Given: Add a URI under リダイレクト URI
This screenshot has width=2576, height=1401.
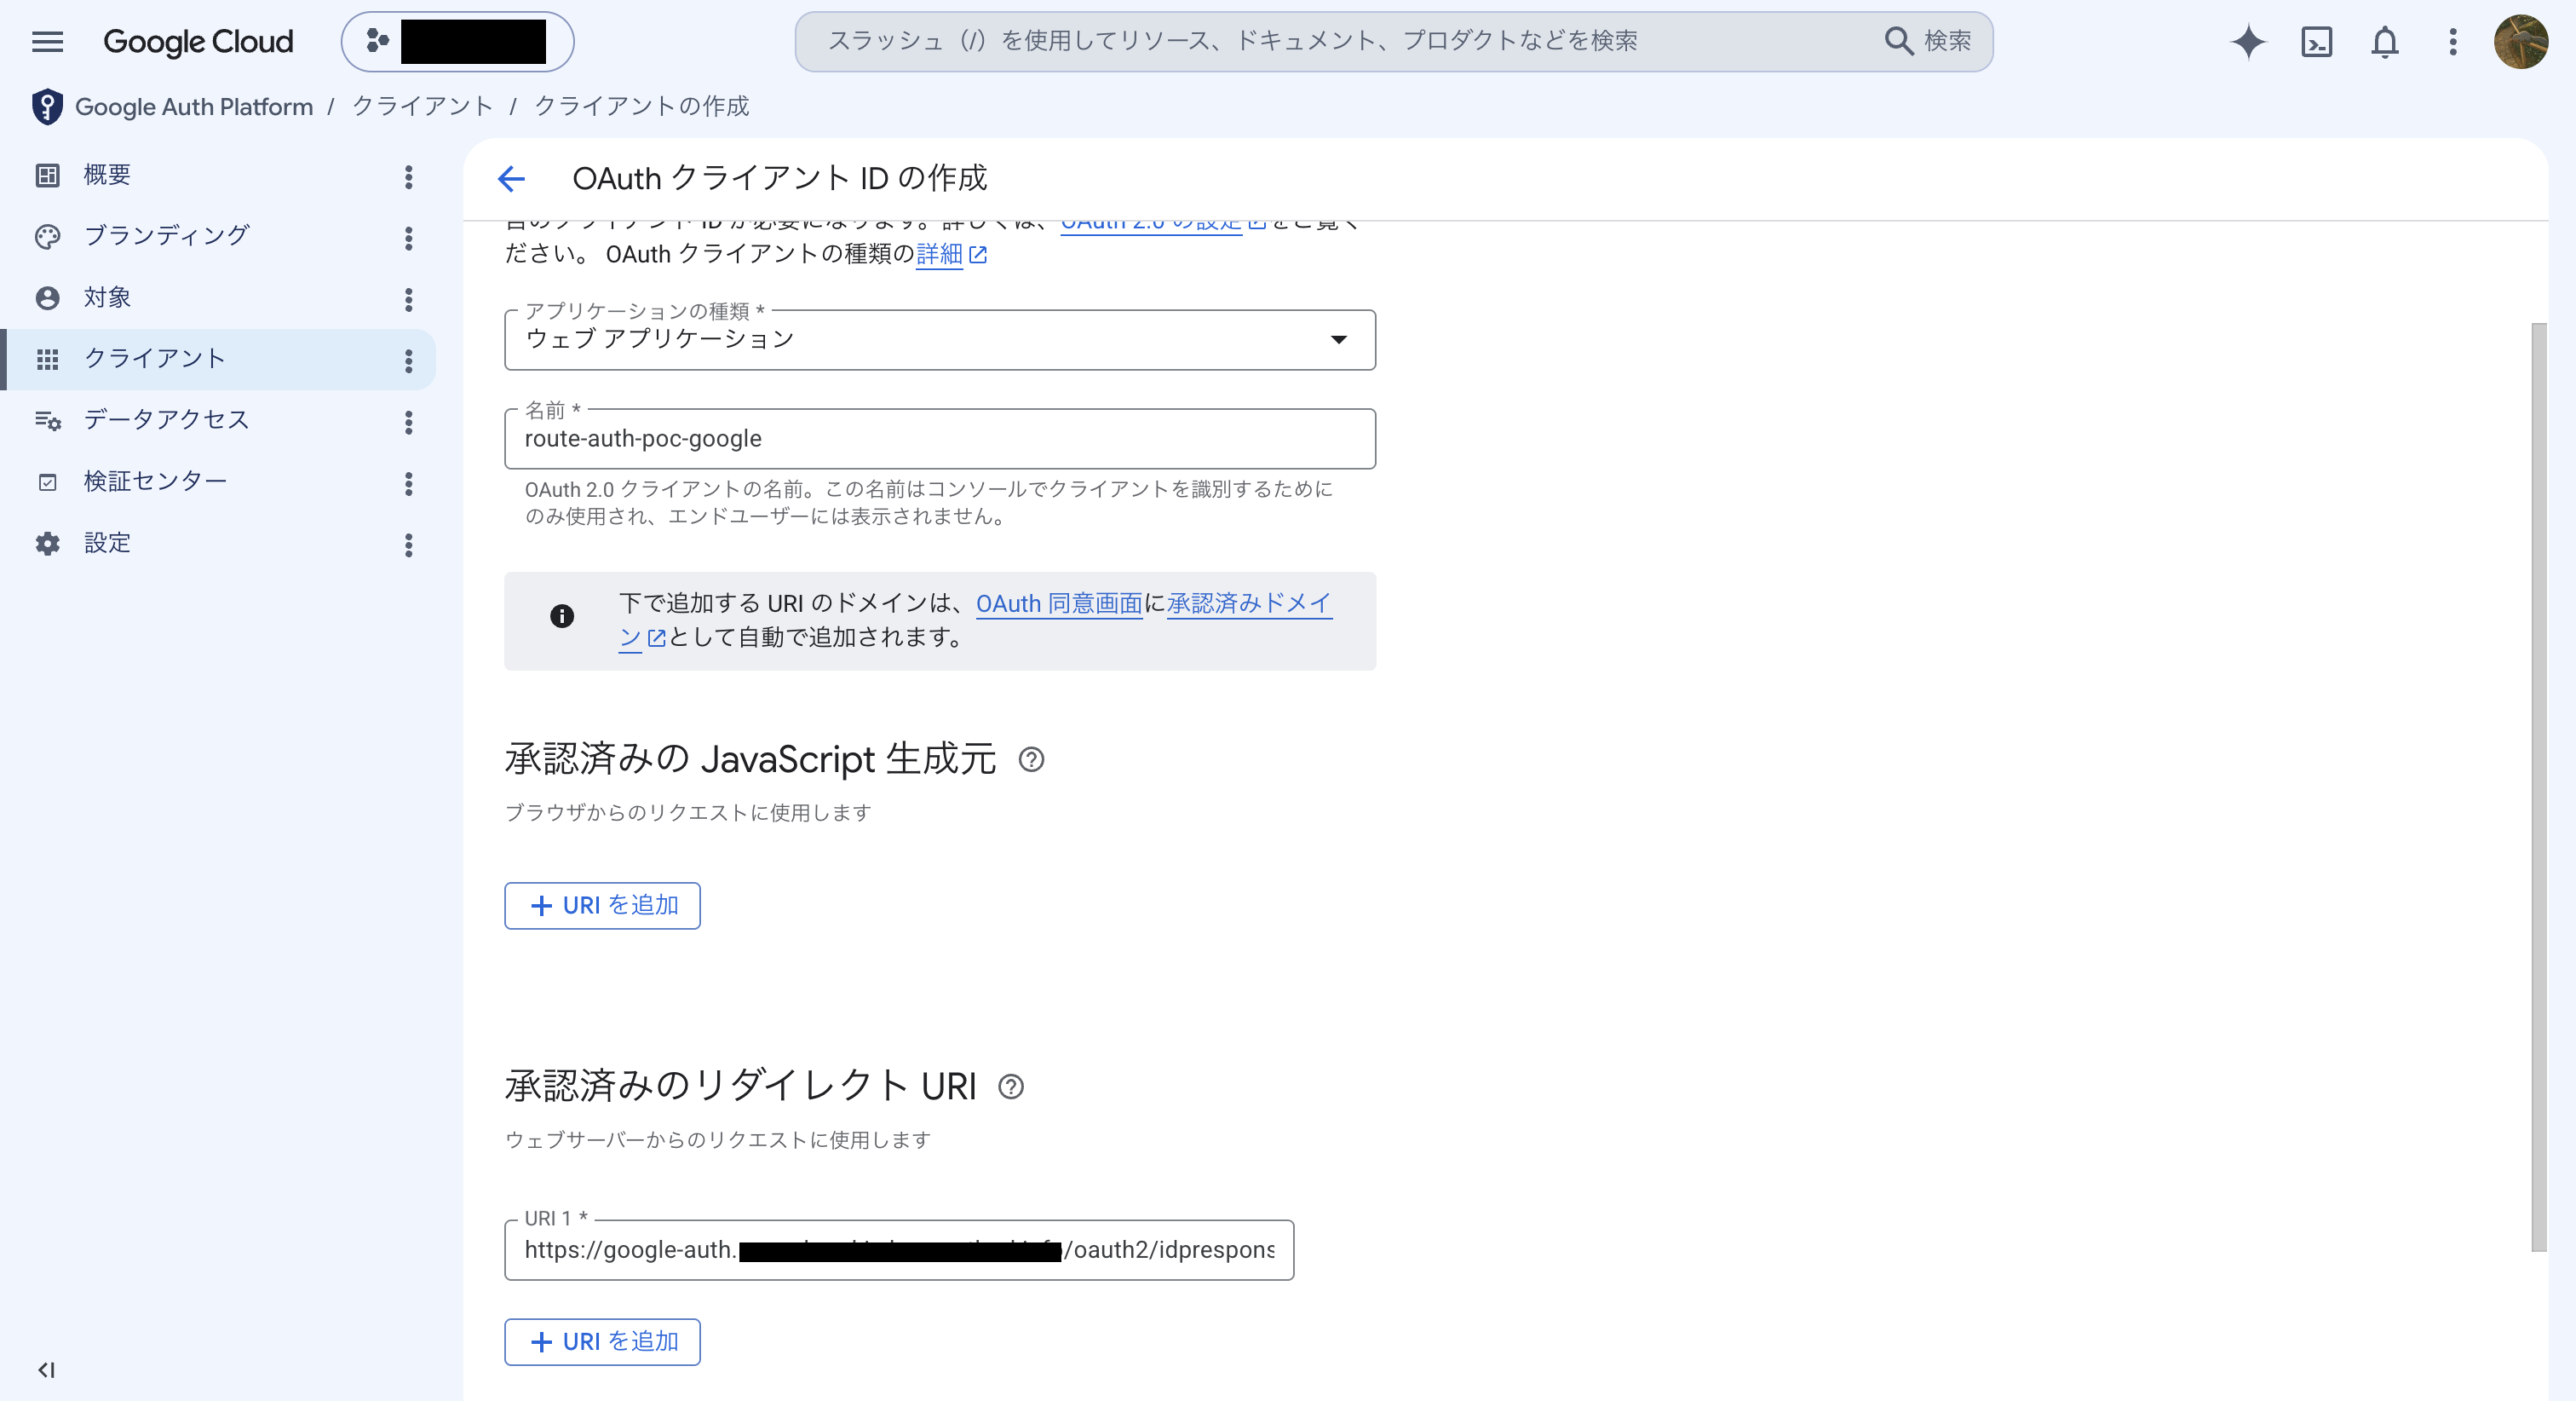Looking at the screenshot, I should (602, 1342).
